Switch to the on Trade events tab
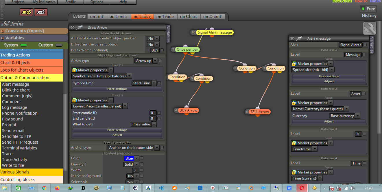This screenshot has width=382, height=192. [165, 17]
